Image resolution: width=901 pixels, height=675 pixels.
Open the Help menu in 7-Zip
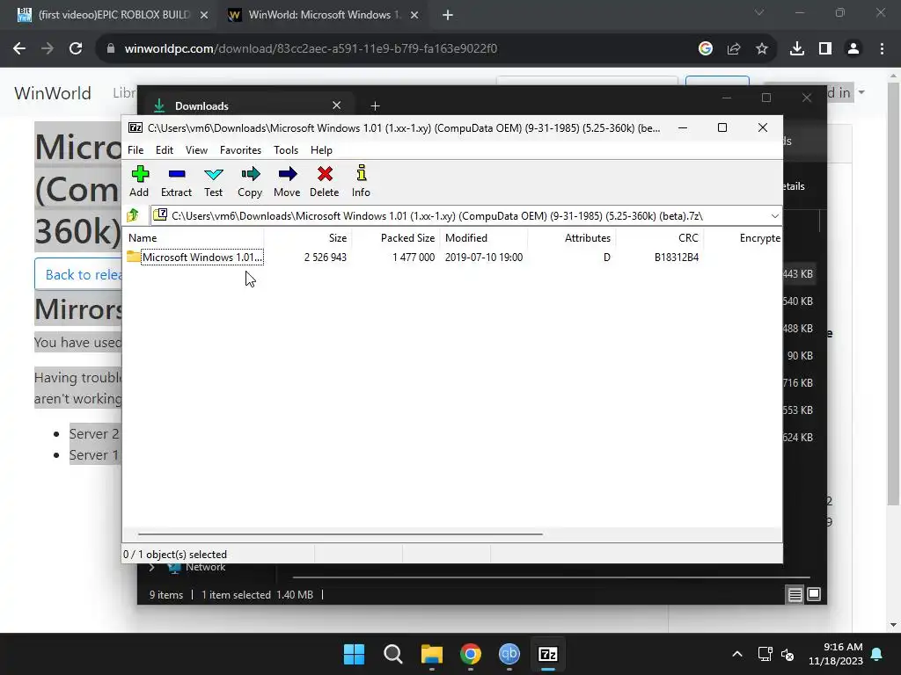pos(321,149)
